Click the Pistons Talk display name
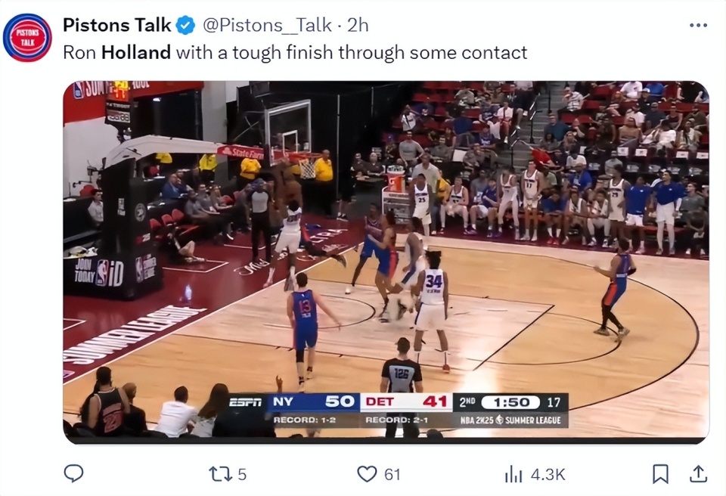Screen dimensions: 726x496 pyautogui.click(x=116, y=25)
